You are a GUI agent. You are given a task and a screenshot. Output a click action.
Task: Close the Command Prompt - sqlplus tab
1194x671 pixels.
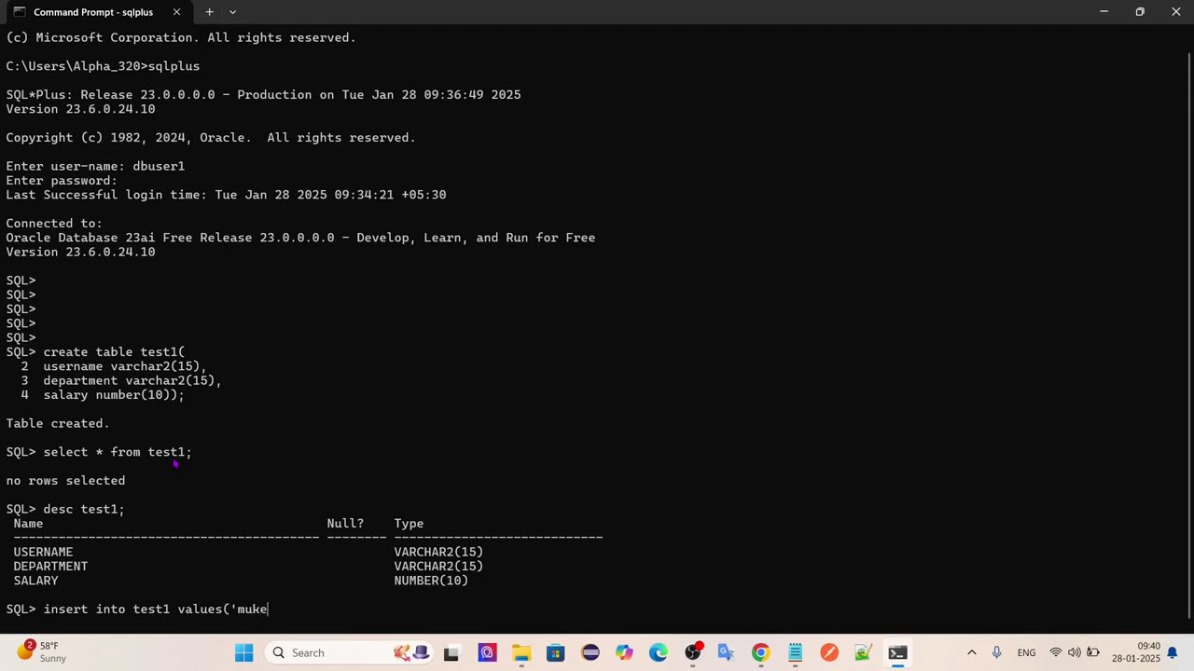point(176,12)
